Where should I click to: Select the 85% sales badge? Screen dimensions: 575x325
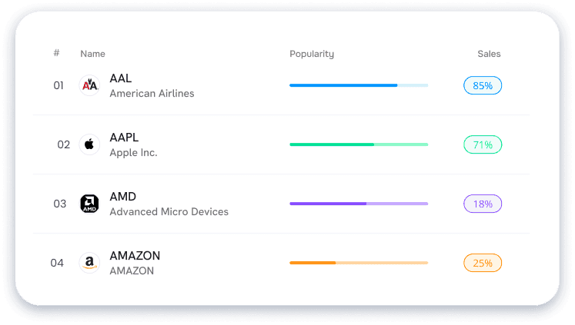tap(483, 85)
